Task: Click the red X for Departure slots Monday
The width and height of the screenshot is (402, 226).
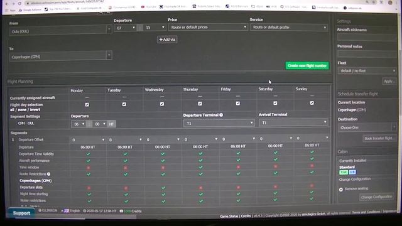Action: coord(89,188)
